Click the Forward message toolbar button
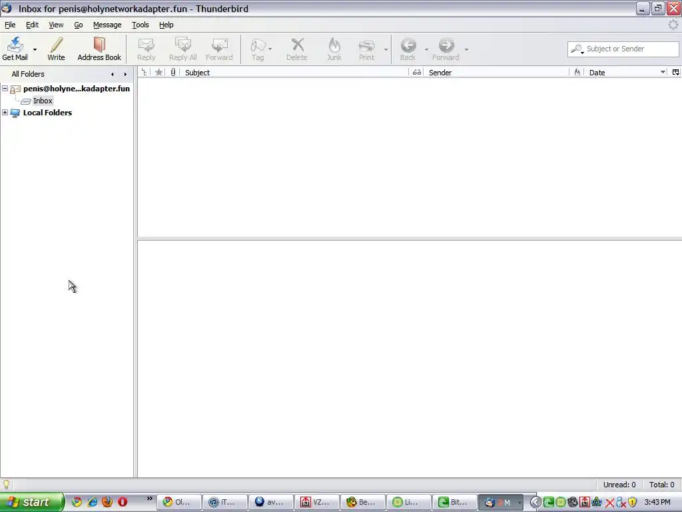Image resolution: width=682 pixels, height=512 pixels. 219,49
